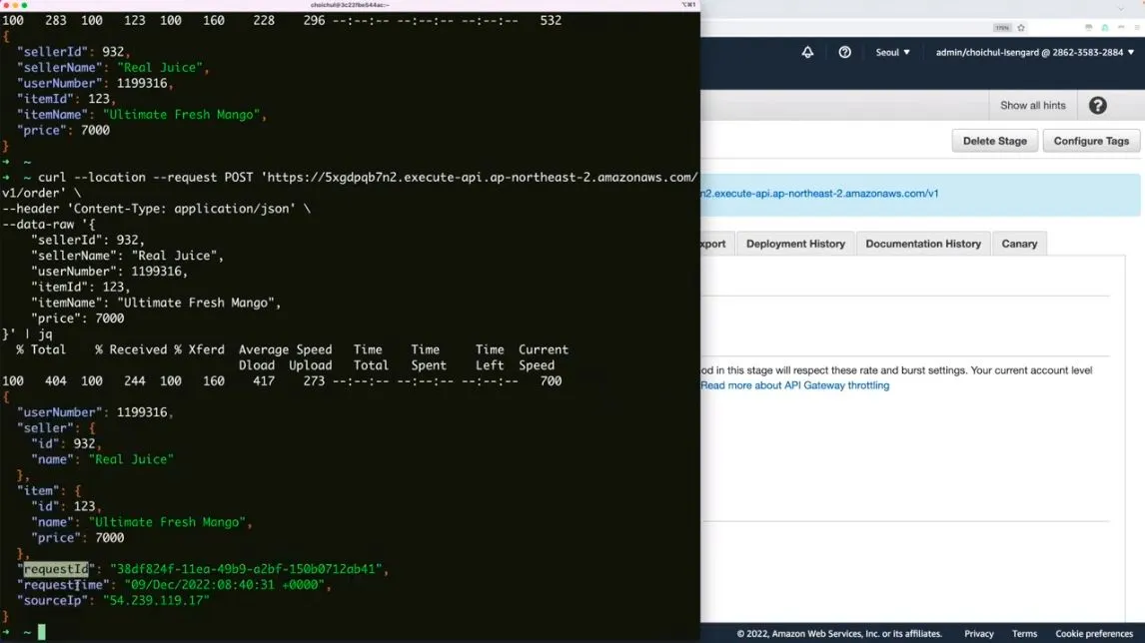Click the "seller": { line in JSON output

click(x=56, y=427)
